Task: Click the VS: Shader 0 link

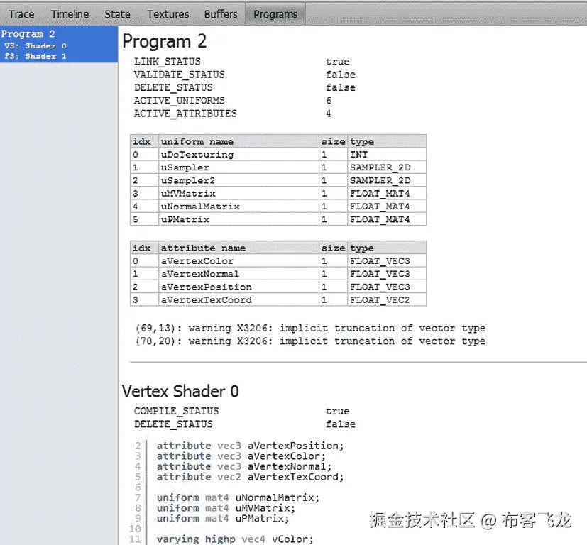Action: tap(35, 45)
